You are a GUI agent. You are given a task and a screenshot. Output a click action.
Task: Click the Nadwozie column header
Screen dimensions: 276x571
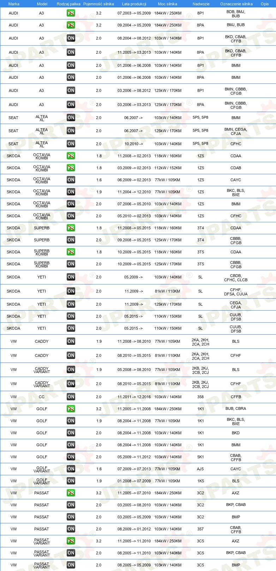pos(201,4)
